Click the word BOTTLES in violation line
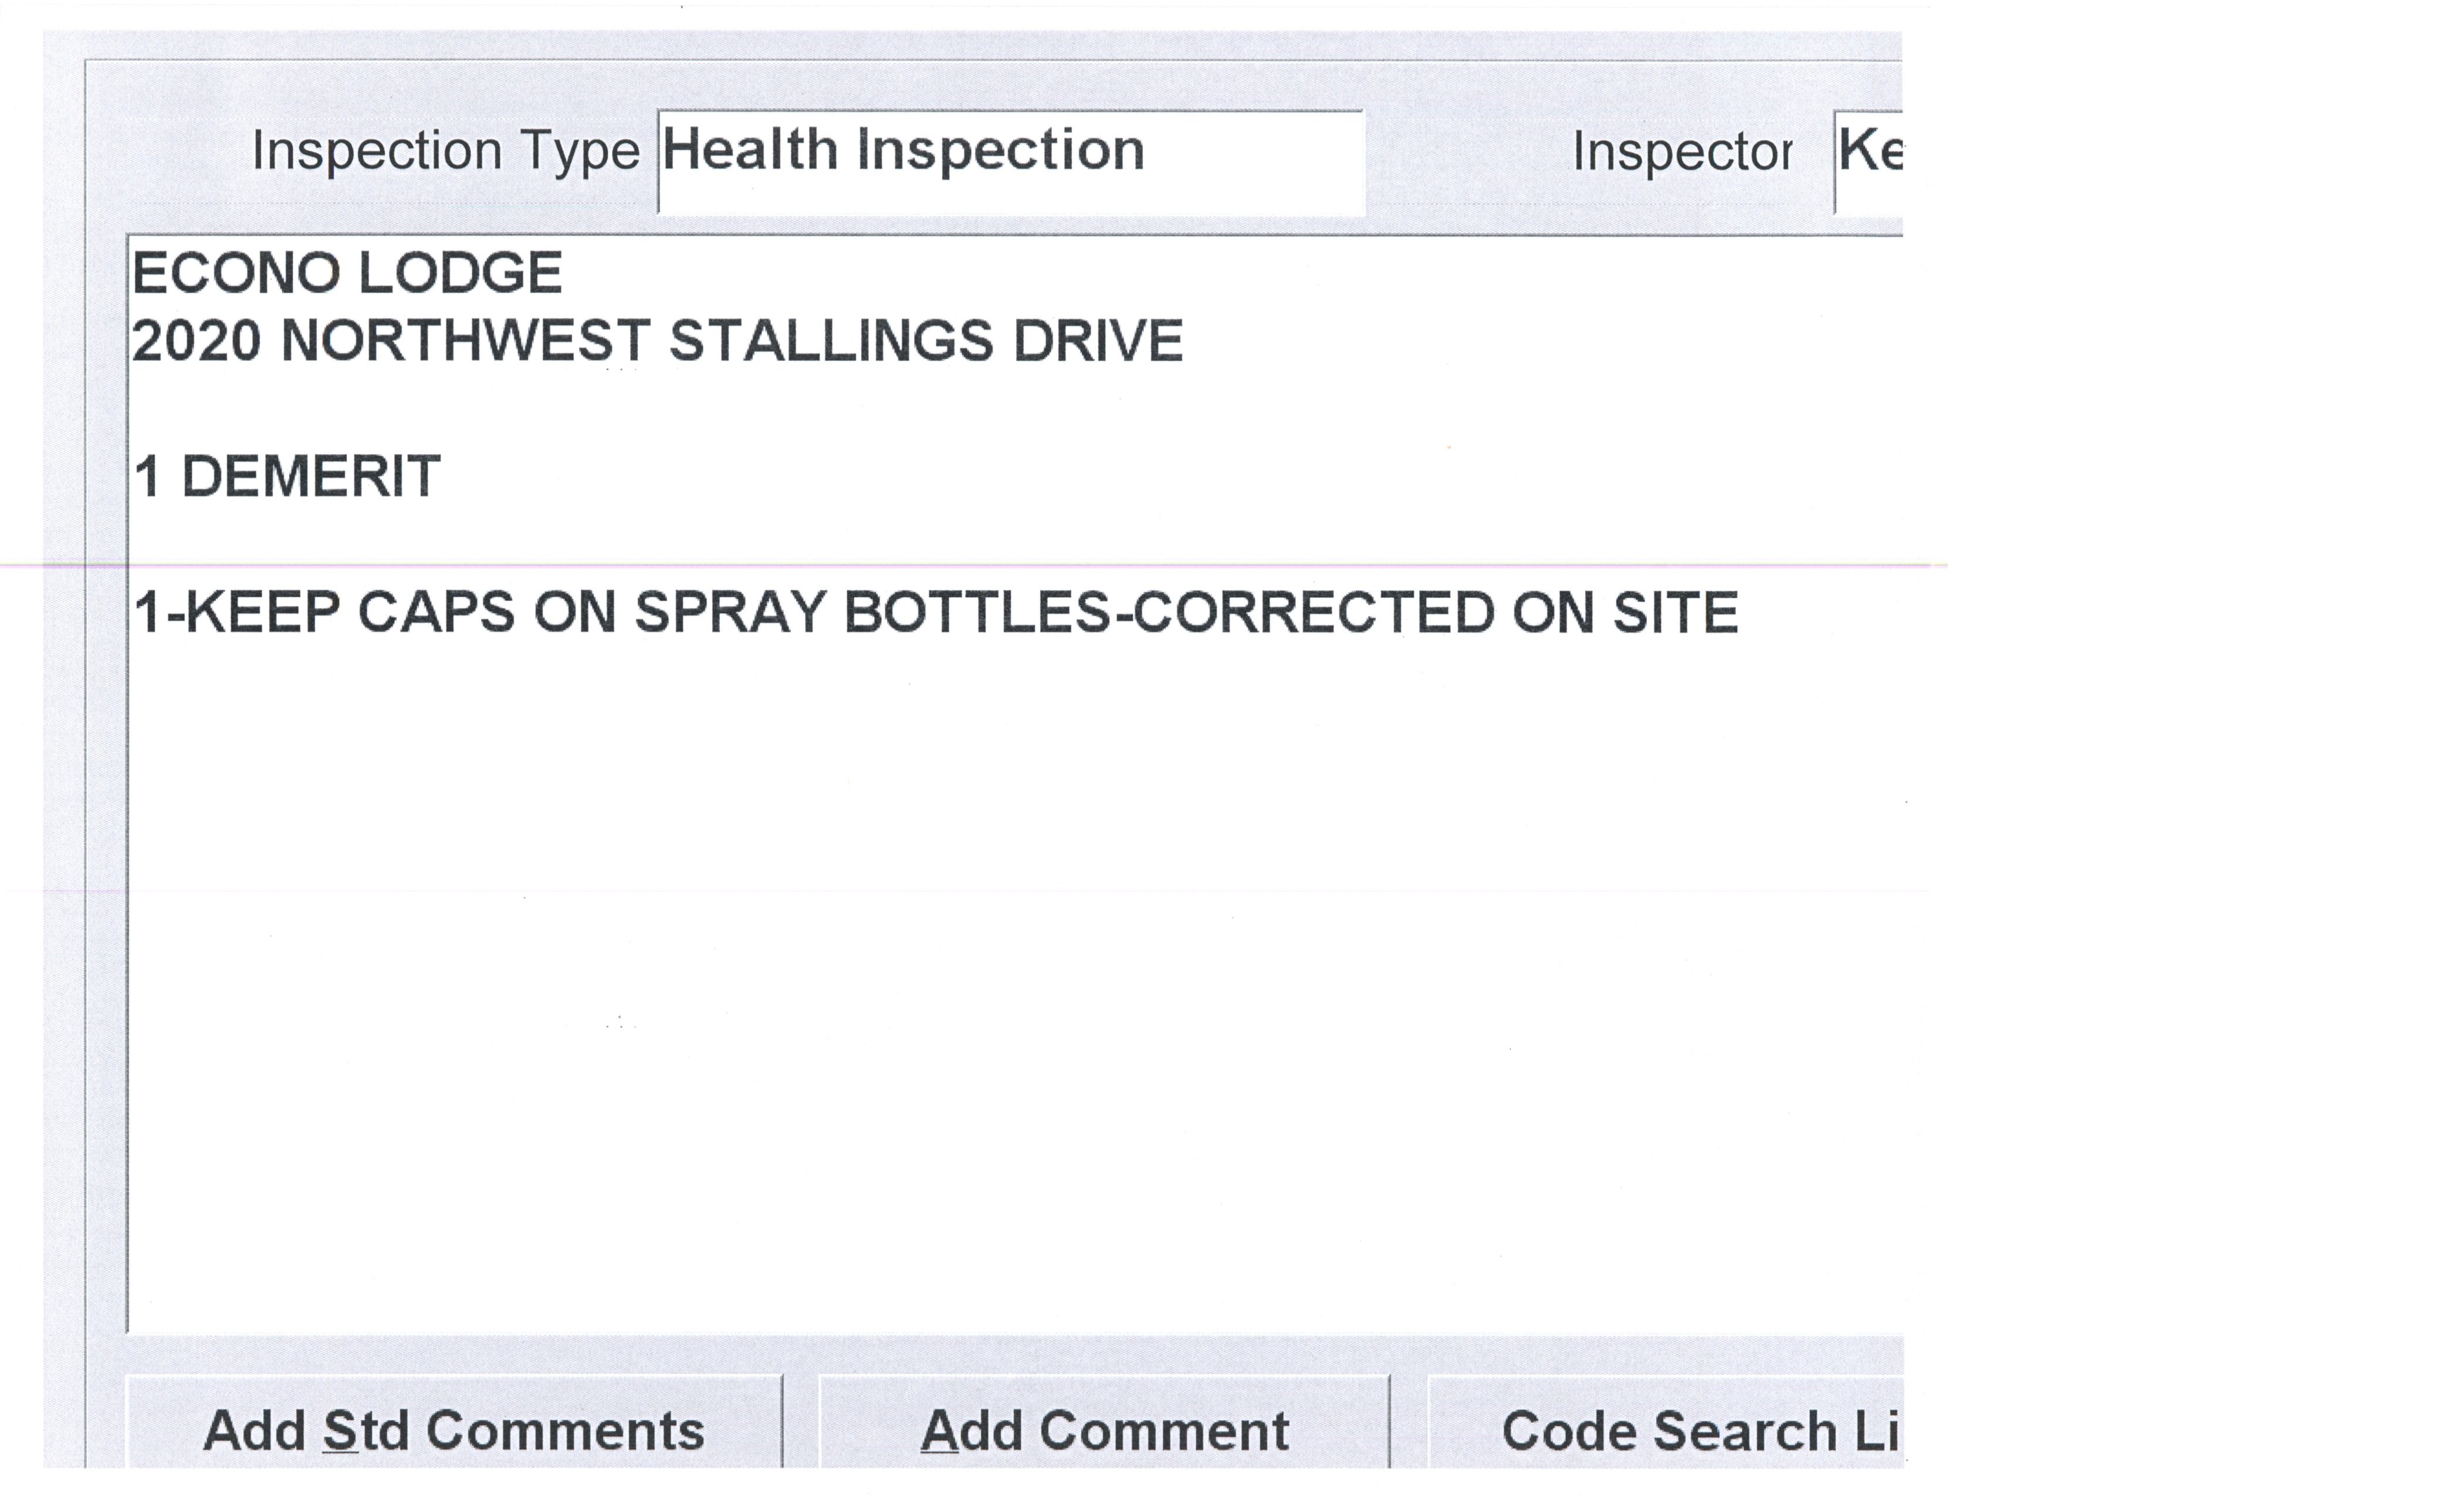 point(977,612)
